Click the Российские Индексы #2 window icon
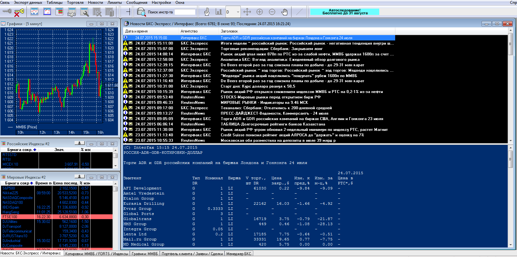The image size is (517, 257). pos(3,144)
